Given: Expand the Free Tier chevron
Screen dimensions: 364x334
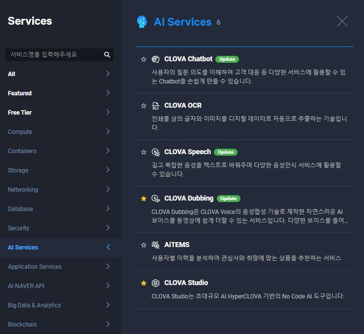Looking at the screenshot, I should tap(108, 112).
